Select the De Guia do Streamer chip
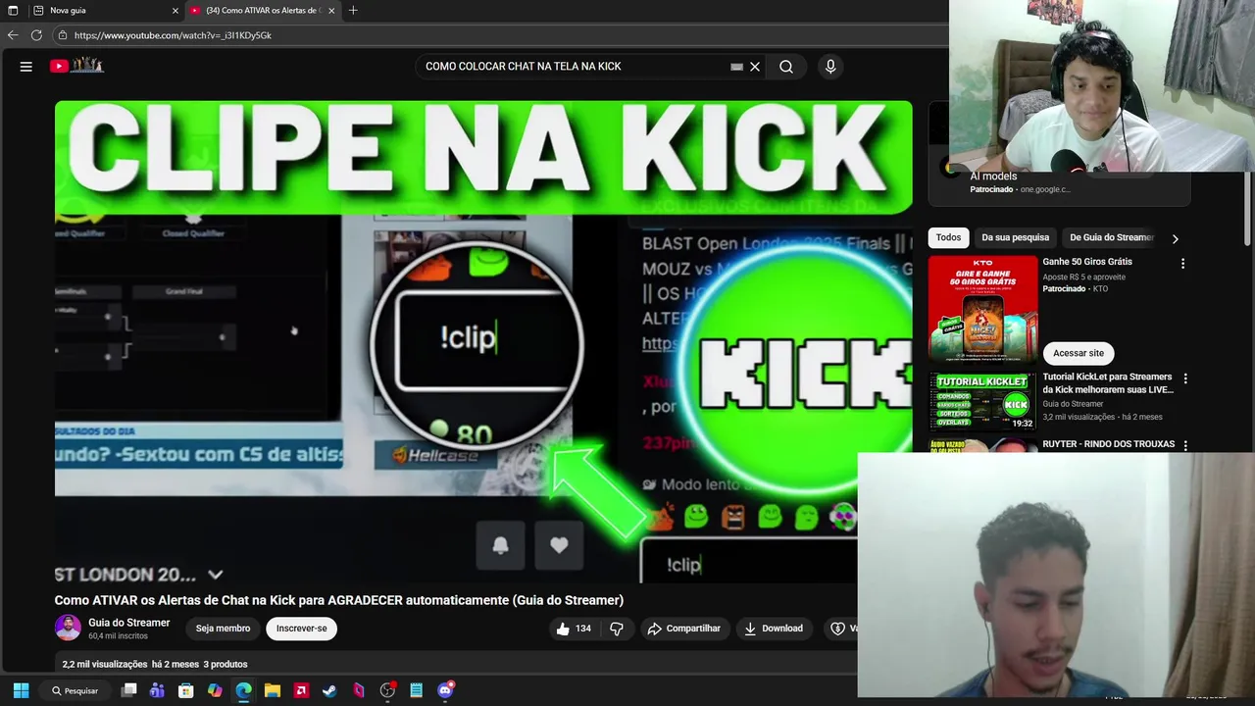Viewport: 1255px width, 706px height. (1111, 237)
